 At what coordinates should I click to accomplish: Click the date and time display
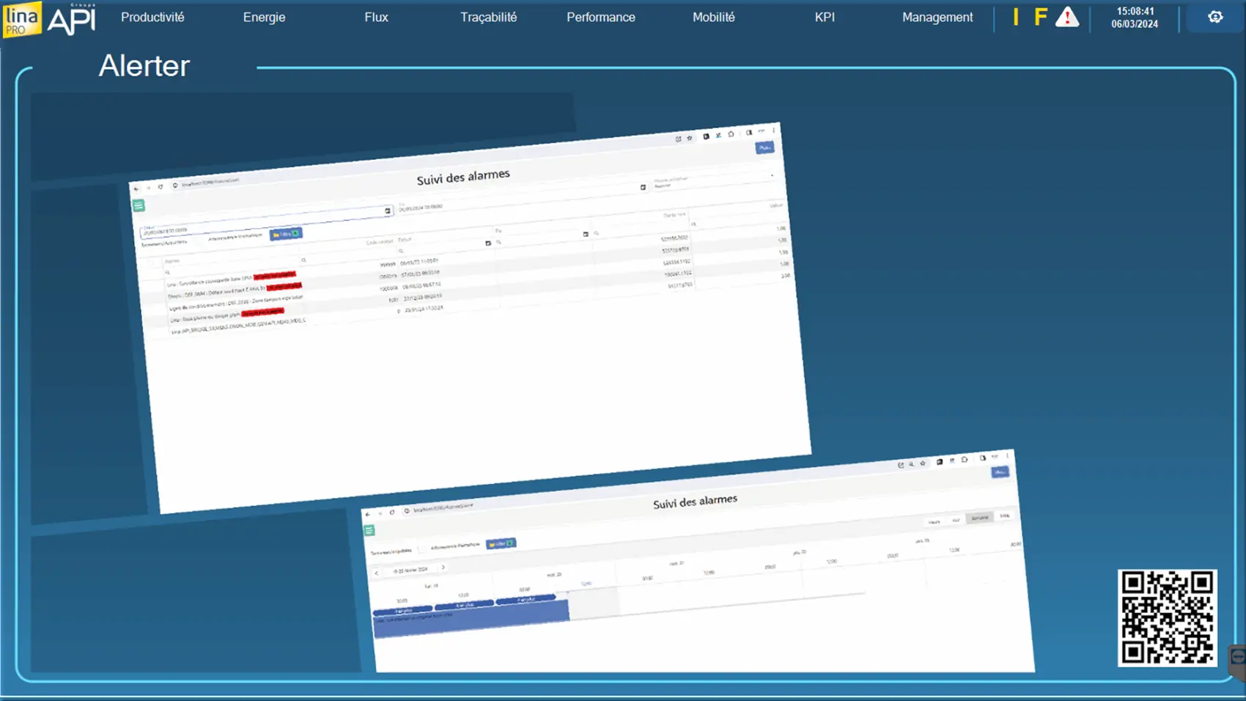click(x=1135, y=18)
